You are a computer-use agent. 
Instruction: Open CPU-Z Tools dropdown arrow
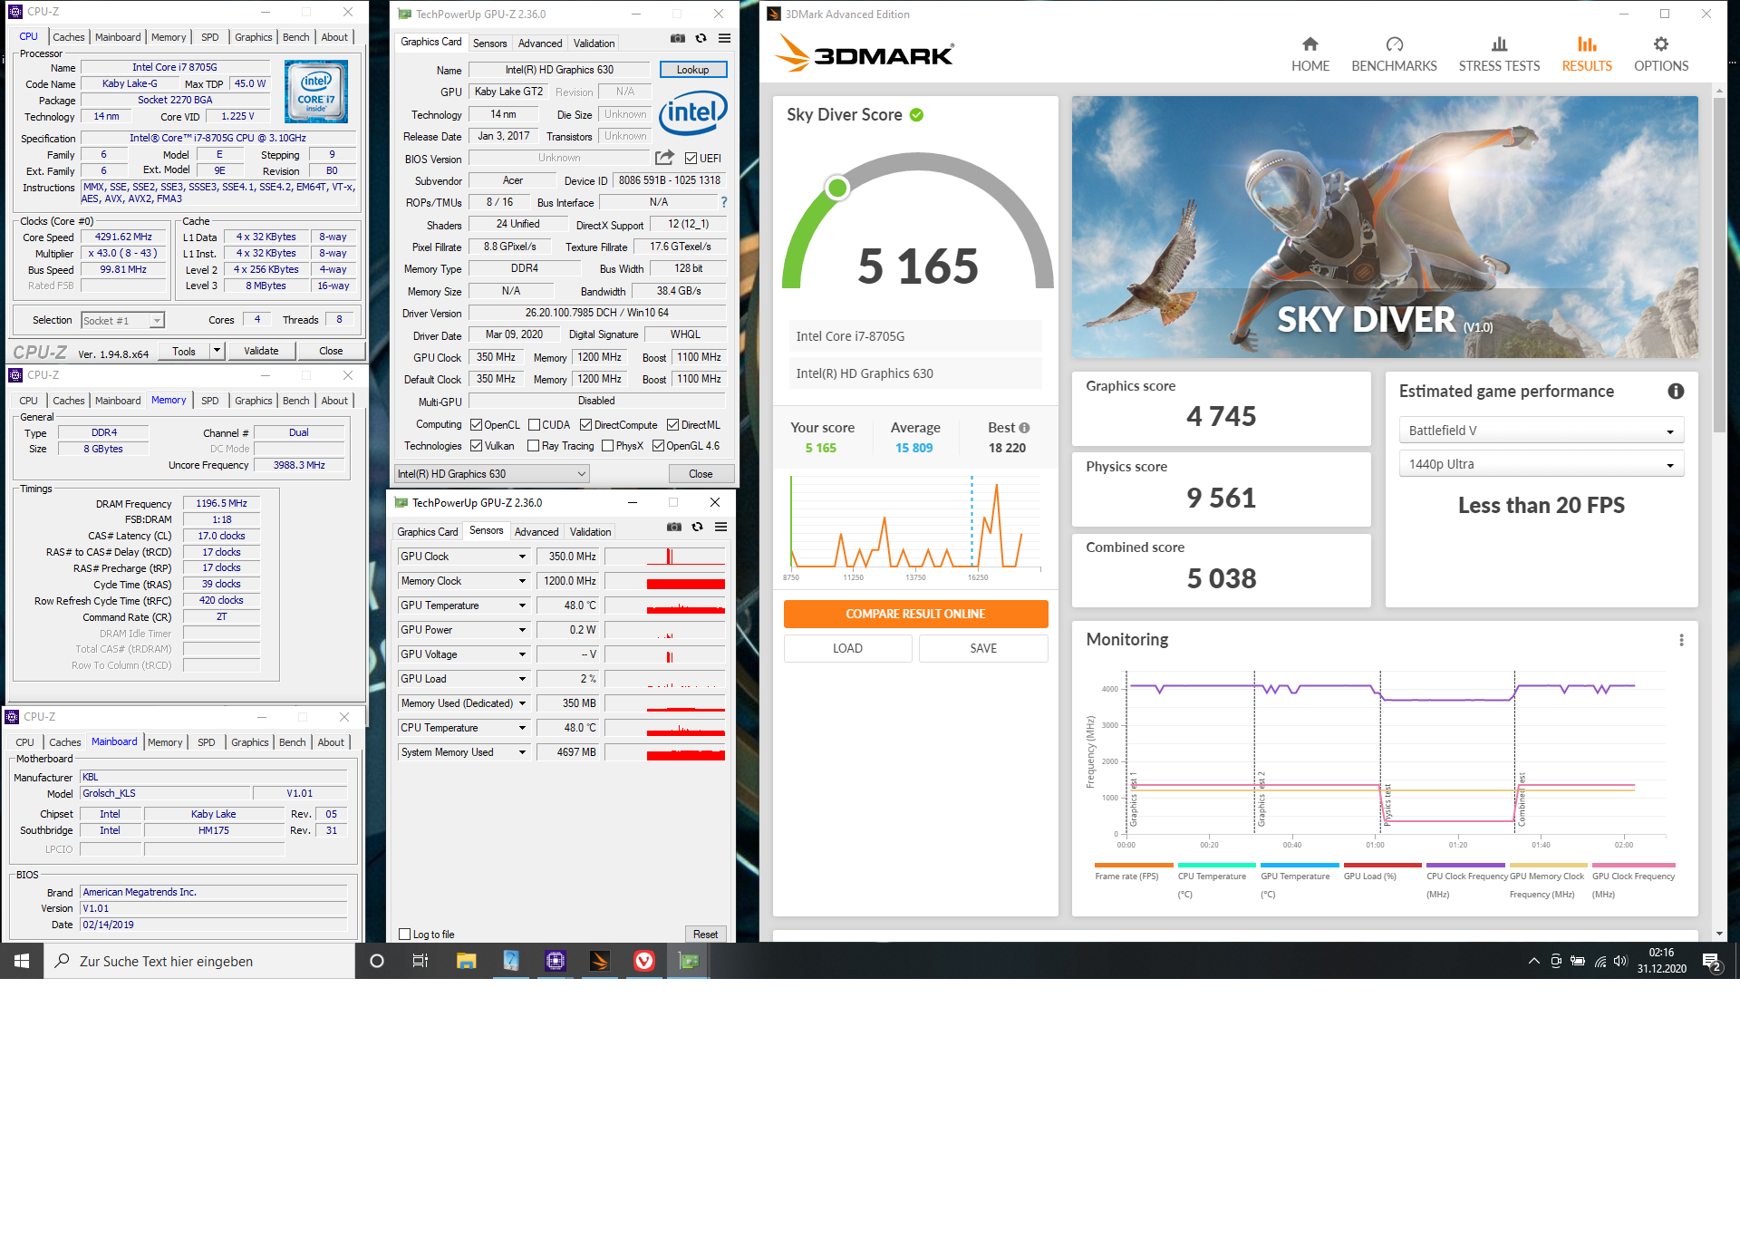point(217,351)
